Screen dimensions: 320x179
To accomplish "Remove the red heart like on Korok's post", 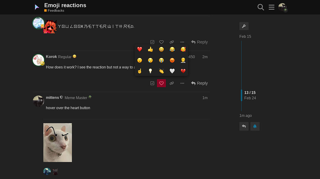I will pos(161,83).
